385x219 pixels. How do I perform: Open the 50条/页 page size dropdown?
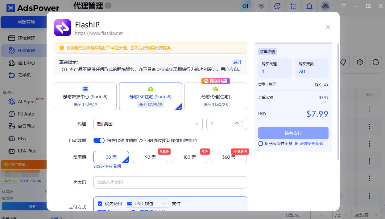366,215
